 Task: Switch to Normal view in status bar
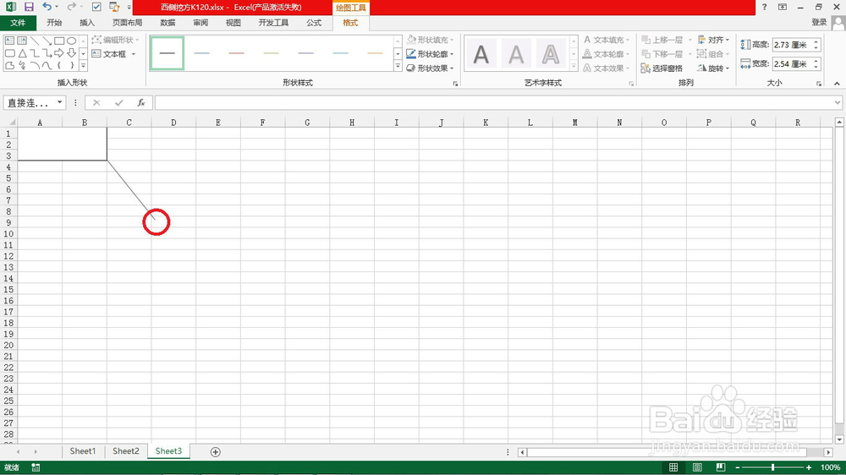[x=673, y=467]
